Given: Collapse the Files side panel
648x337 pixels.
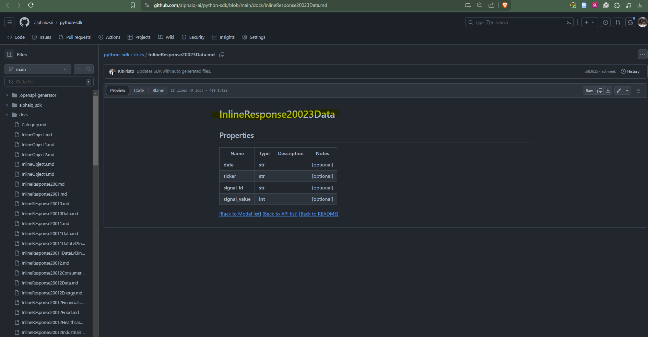Looking at the screenshot, I should tap(10, 55).
